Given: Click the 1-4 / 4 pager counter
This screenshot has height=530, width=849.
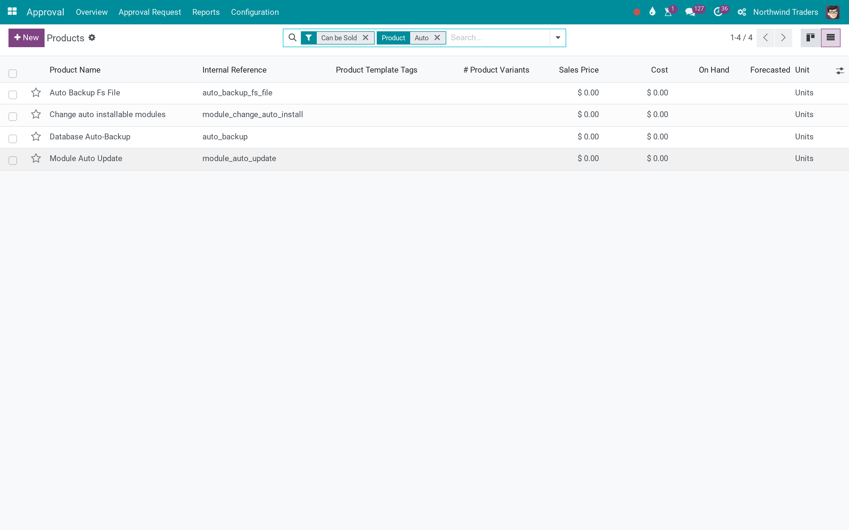Looking at the screenshot, I should [x=741, y=38].
